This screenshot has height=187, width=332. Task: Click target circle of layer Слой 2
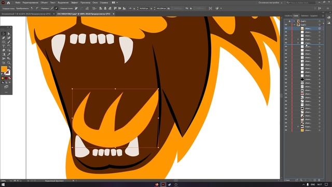(x=320, y=25)
